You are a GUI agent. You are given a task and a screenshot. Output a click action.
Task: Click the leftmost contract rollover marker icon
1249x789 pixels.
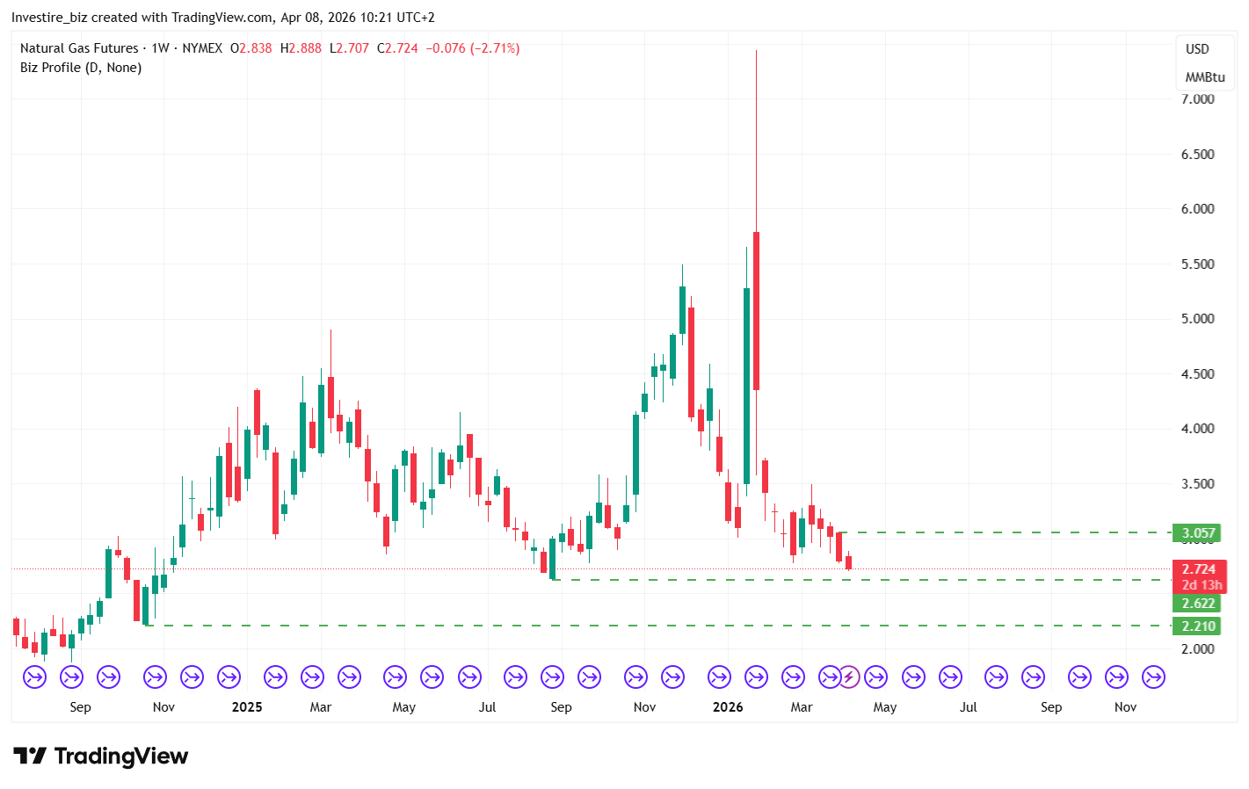[x=34, y=677]
